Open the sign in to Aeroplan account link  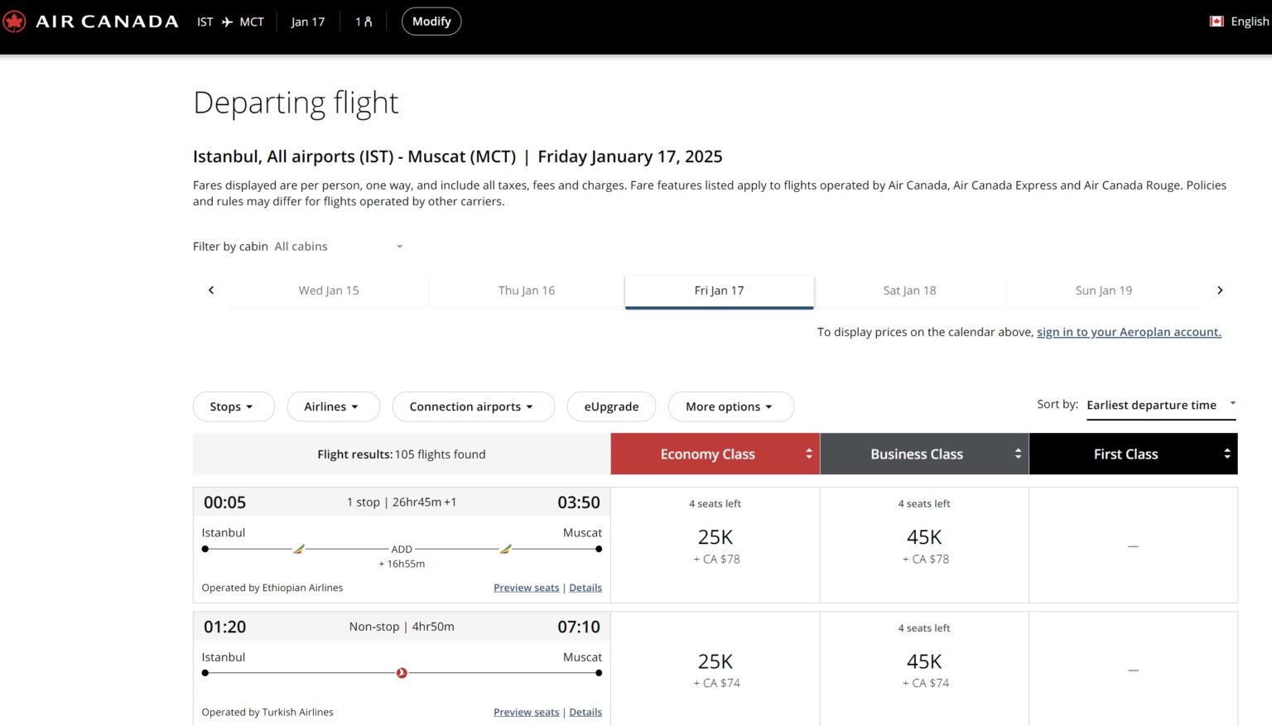pyautogui.click(x=1128, y=331)
